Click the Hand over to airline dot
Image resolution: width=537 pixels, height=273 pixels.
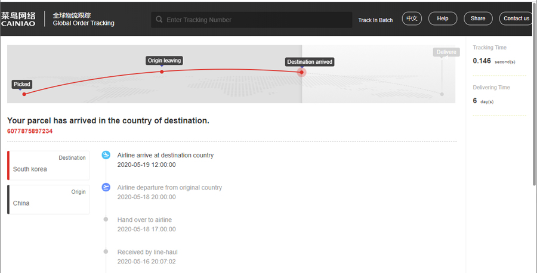[x=106, y=219]
